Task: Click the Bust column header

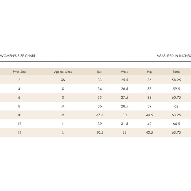Action: [x=100, y=72]
